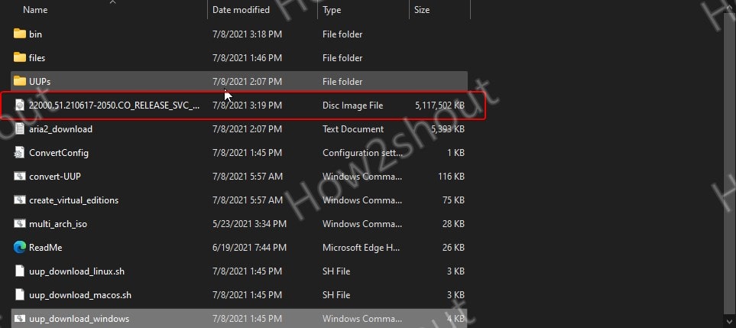This screenshot has width=736, height=328.
Task: Sort by Size column header
Action: click(422, 10)
